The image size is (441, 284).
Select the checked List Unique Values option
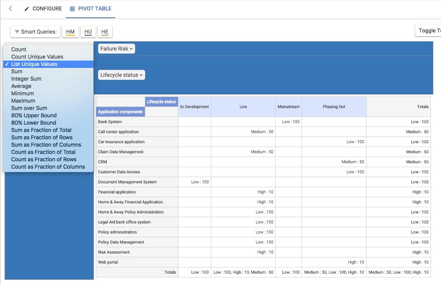tap(34, 64)
